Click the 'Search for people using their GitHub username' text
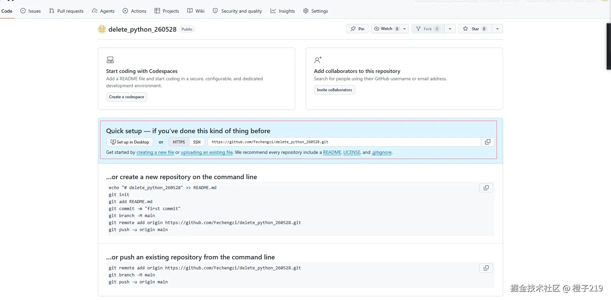The height and width of the screenshot is (301, 611). pos(380,79)
